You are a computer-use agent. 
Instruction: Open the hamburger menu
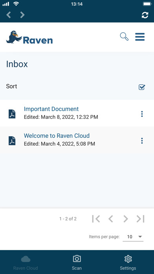(140, 37)
